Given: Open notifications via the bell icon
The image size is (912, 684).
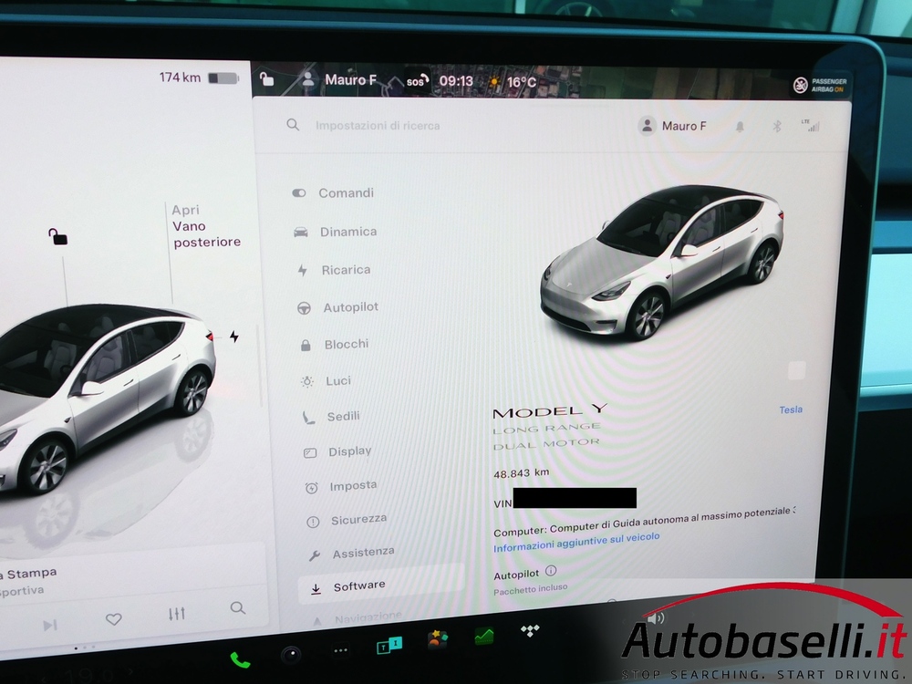Looking at the screenshot, I should (x=740, y=127).
